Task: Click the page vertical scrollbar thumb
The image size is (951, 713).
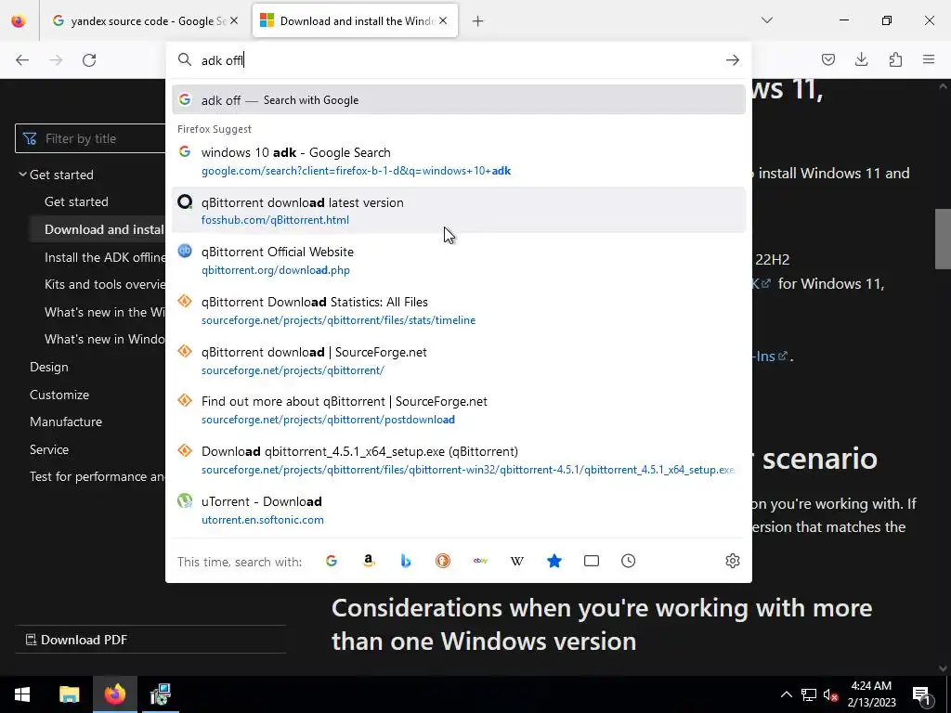Action: click(x=943, y=239)
